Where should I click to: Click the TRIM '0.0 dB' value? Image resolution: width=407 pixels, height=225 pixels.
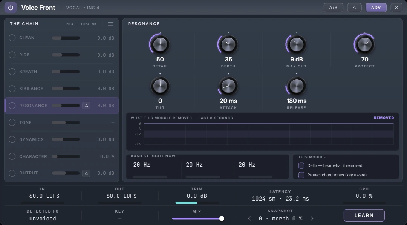point(197,196)
